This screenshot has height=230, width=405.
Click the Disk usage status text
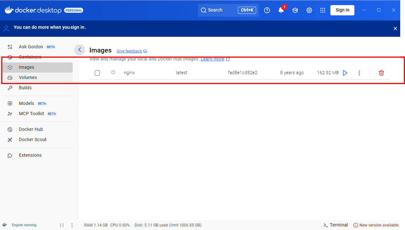click(168, 225)
